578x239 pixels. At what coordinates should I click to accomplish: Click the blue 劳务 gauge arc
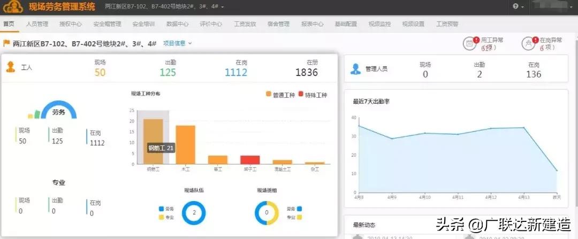pos(59,110)
